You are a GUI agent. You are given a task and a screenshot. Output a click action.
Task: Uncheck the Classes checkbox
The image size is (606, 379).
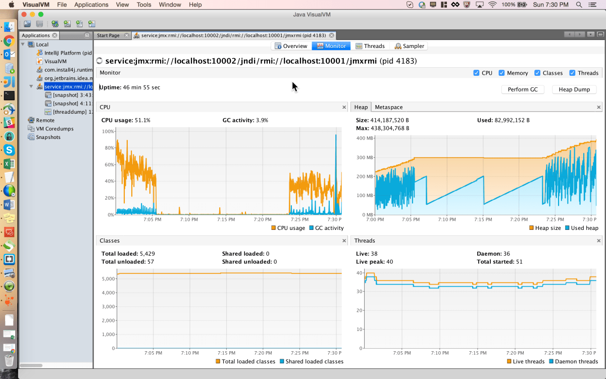click(x=537, y=73)
